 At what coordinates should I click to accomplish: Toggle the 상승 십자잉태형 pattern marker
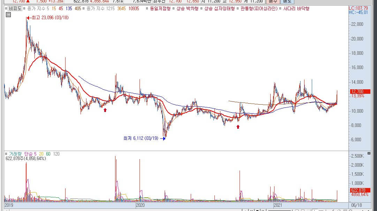click(202, 9)
